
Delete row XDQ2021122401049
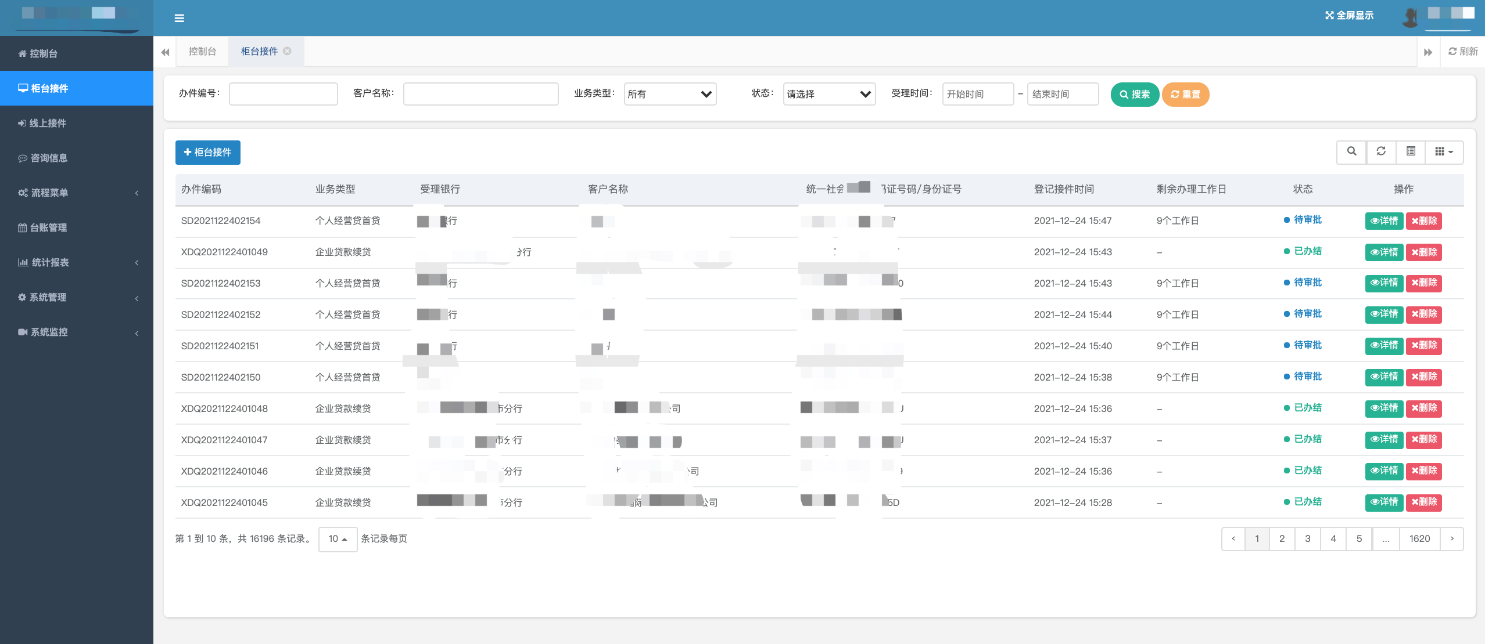1424,252
